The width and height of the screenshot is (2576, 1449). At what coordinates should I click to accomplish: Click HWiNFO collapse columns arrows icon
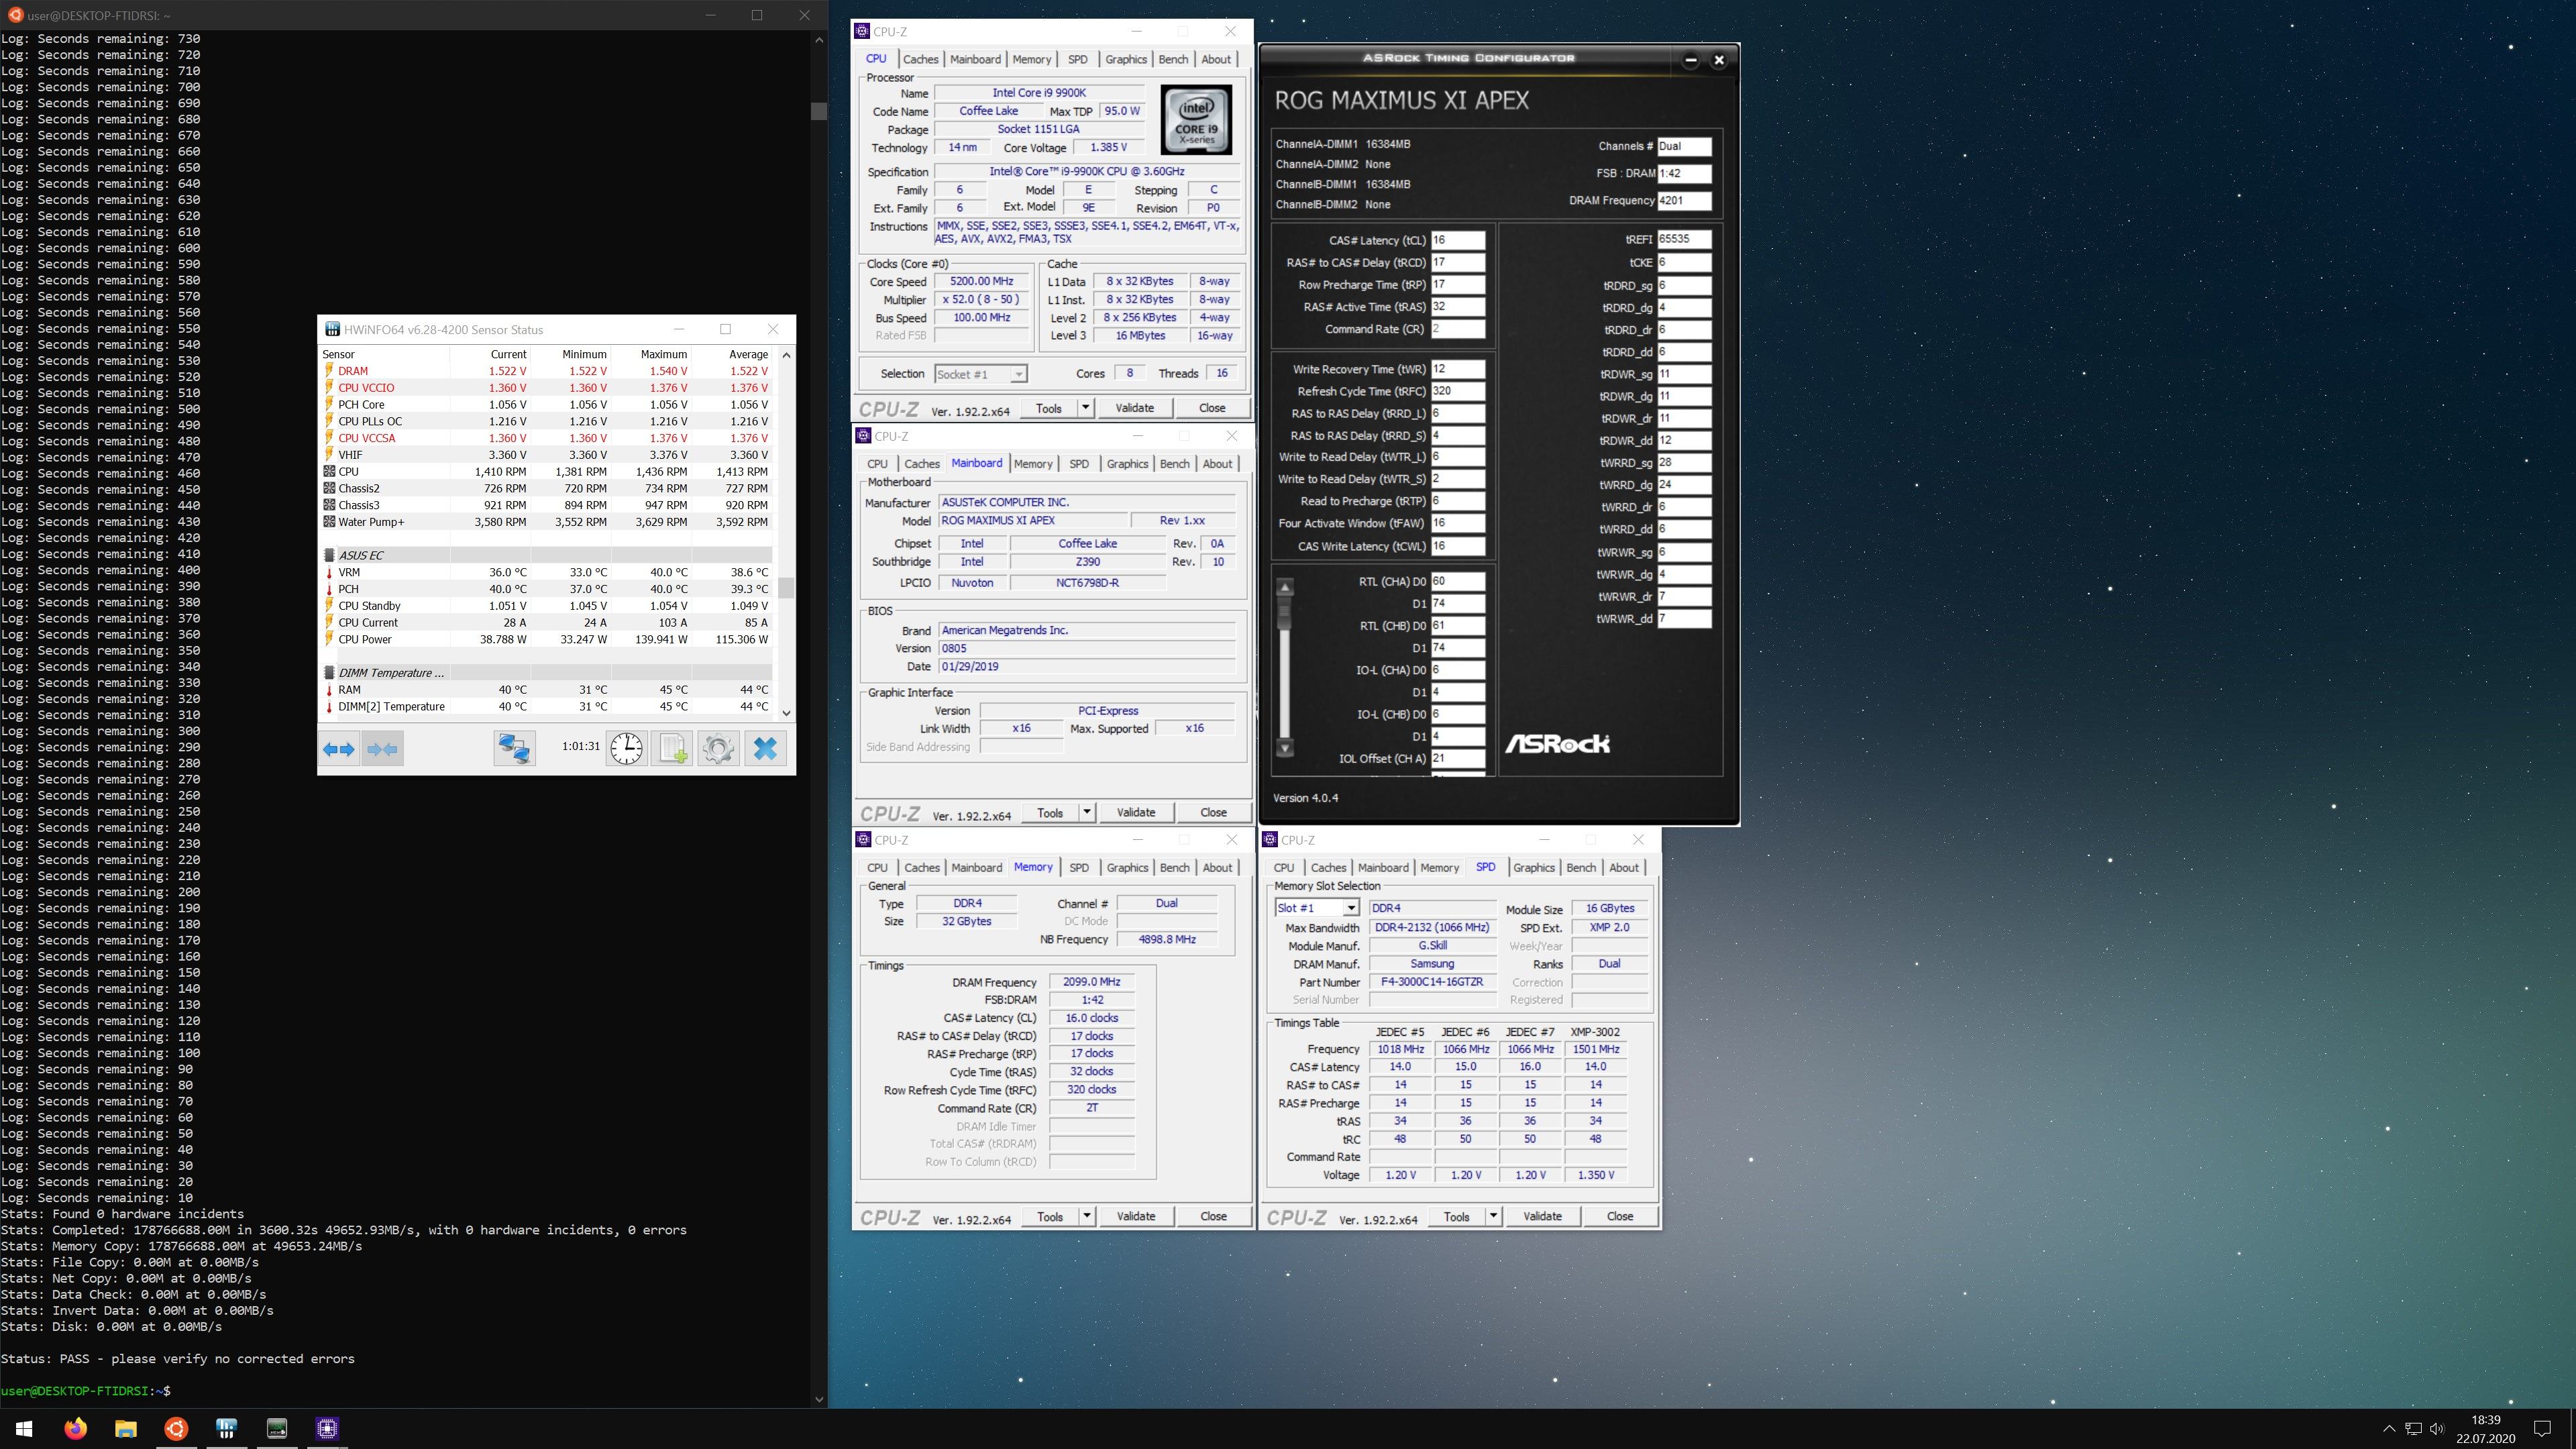coord(382,748)
